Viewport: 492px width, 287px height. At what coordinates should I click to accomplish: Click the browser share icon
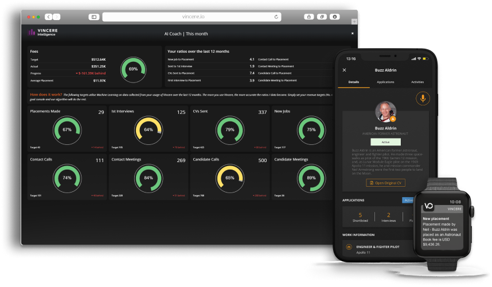309,17
